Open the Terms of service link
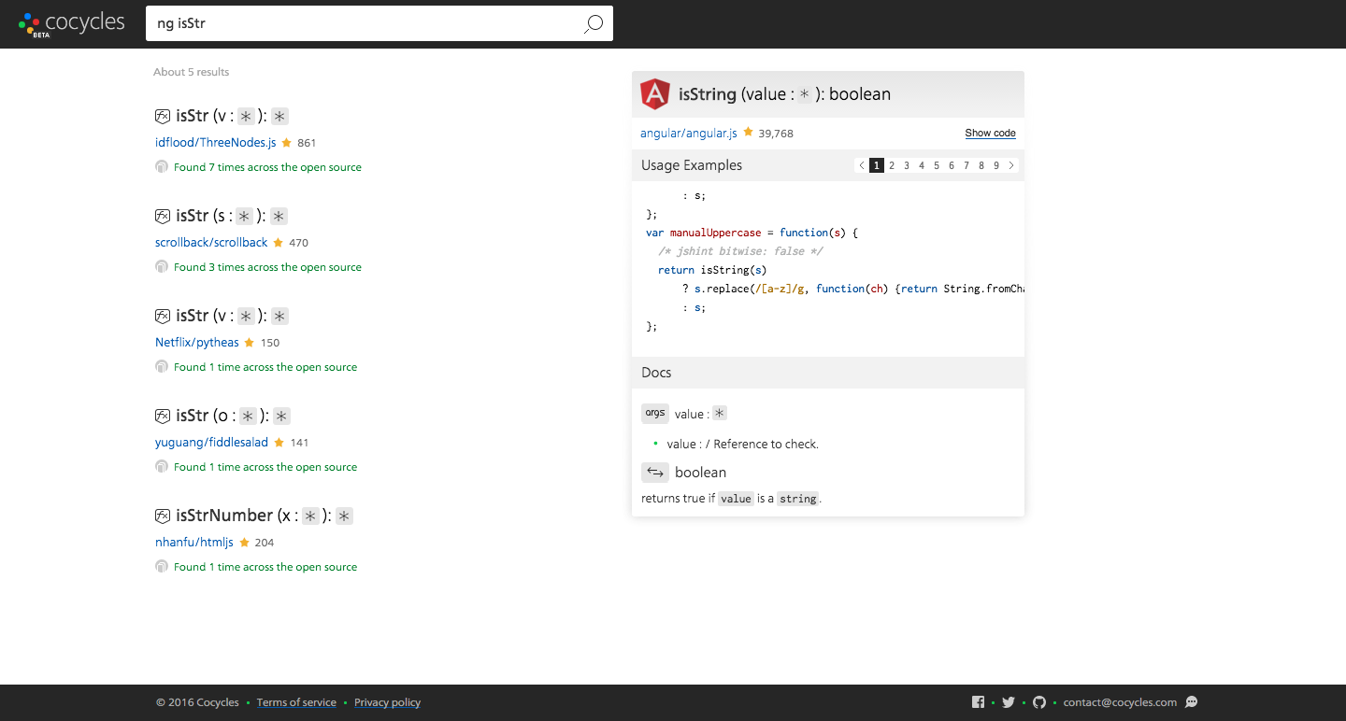The image size is (1346, 721). point(296,701)
